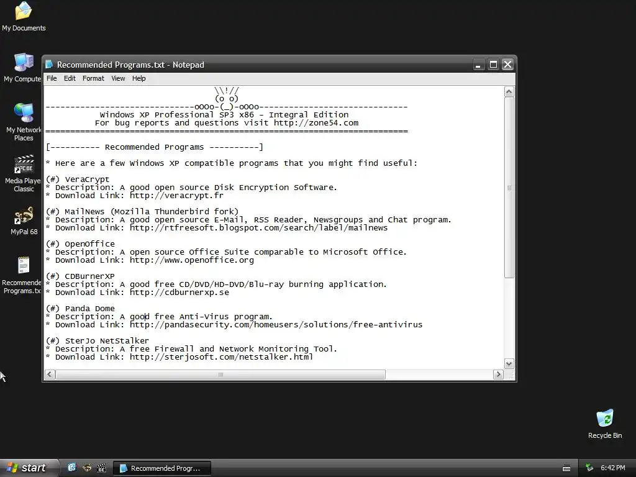Click the on-screen keyboard tray icon
Viewport: 636px width, 477px height.
(x=566, y=468)
